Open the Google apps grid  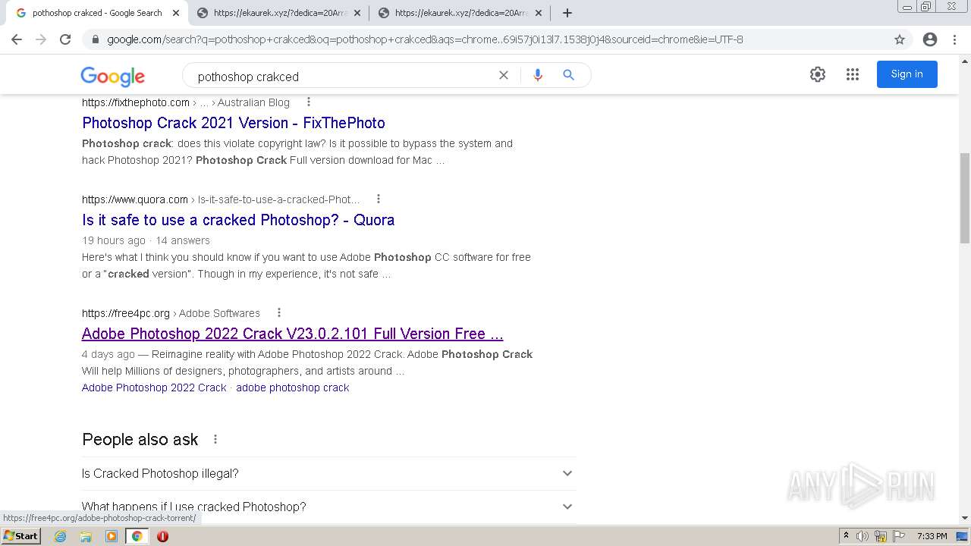point(853,74)
